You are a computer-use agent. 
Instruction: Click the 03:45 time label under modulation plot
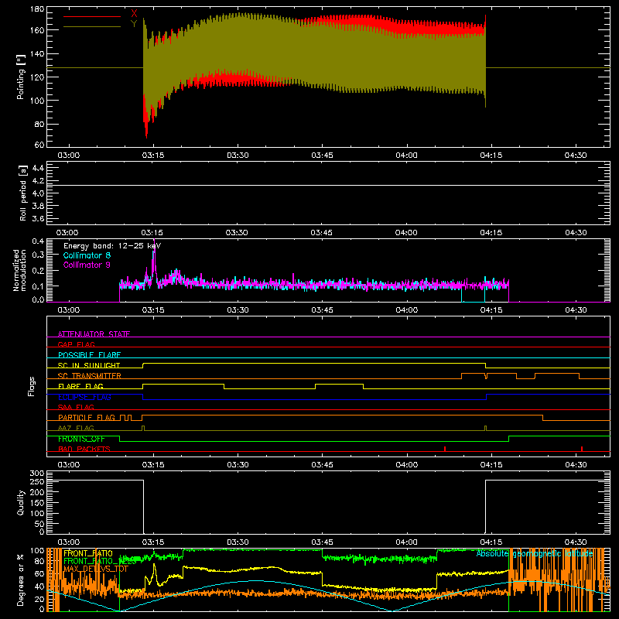click(x=322, y=310)
